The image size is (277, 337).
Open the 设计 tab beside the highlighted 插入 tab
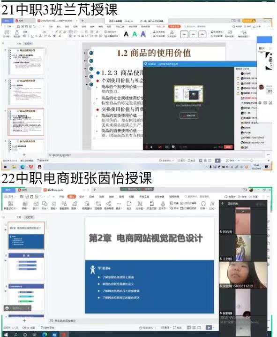pos(82,197)
